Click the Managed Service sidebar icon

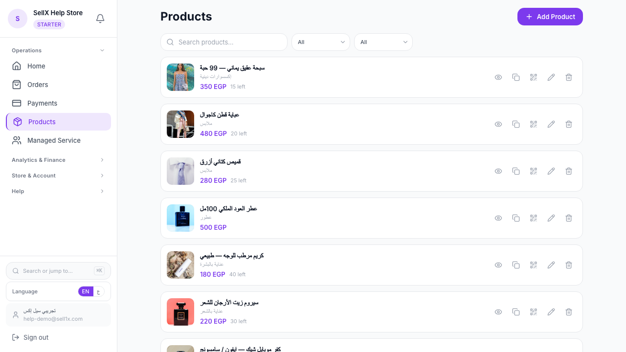coord(17,140)
